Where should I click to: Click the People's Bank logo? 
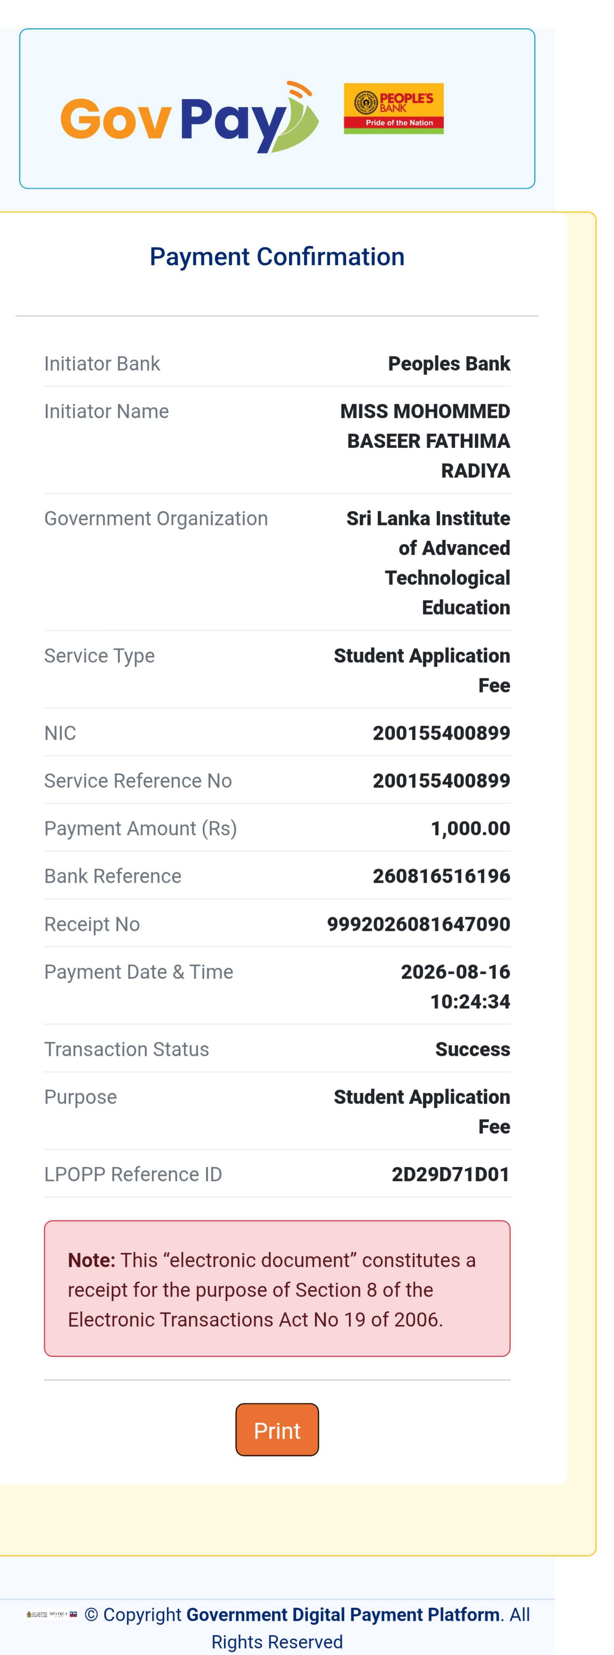click(x=394, y=109)
